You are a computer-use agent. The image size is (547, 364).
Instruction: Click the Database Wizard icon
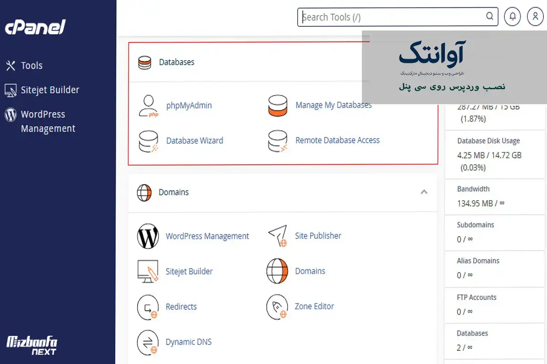(148, 141)
